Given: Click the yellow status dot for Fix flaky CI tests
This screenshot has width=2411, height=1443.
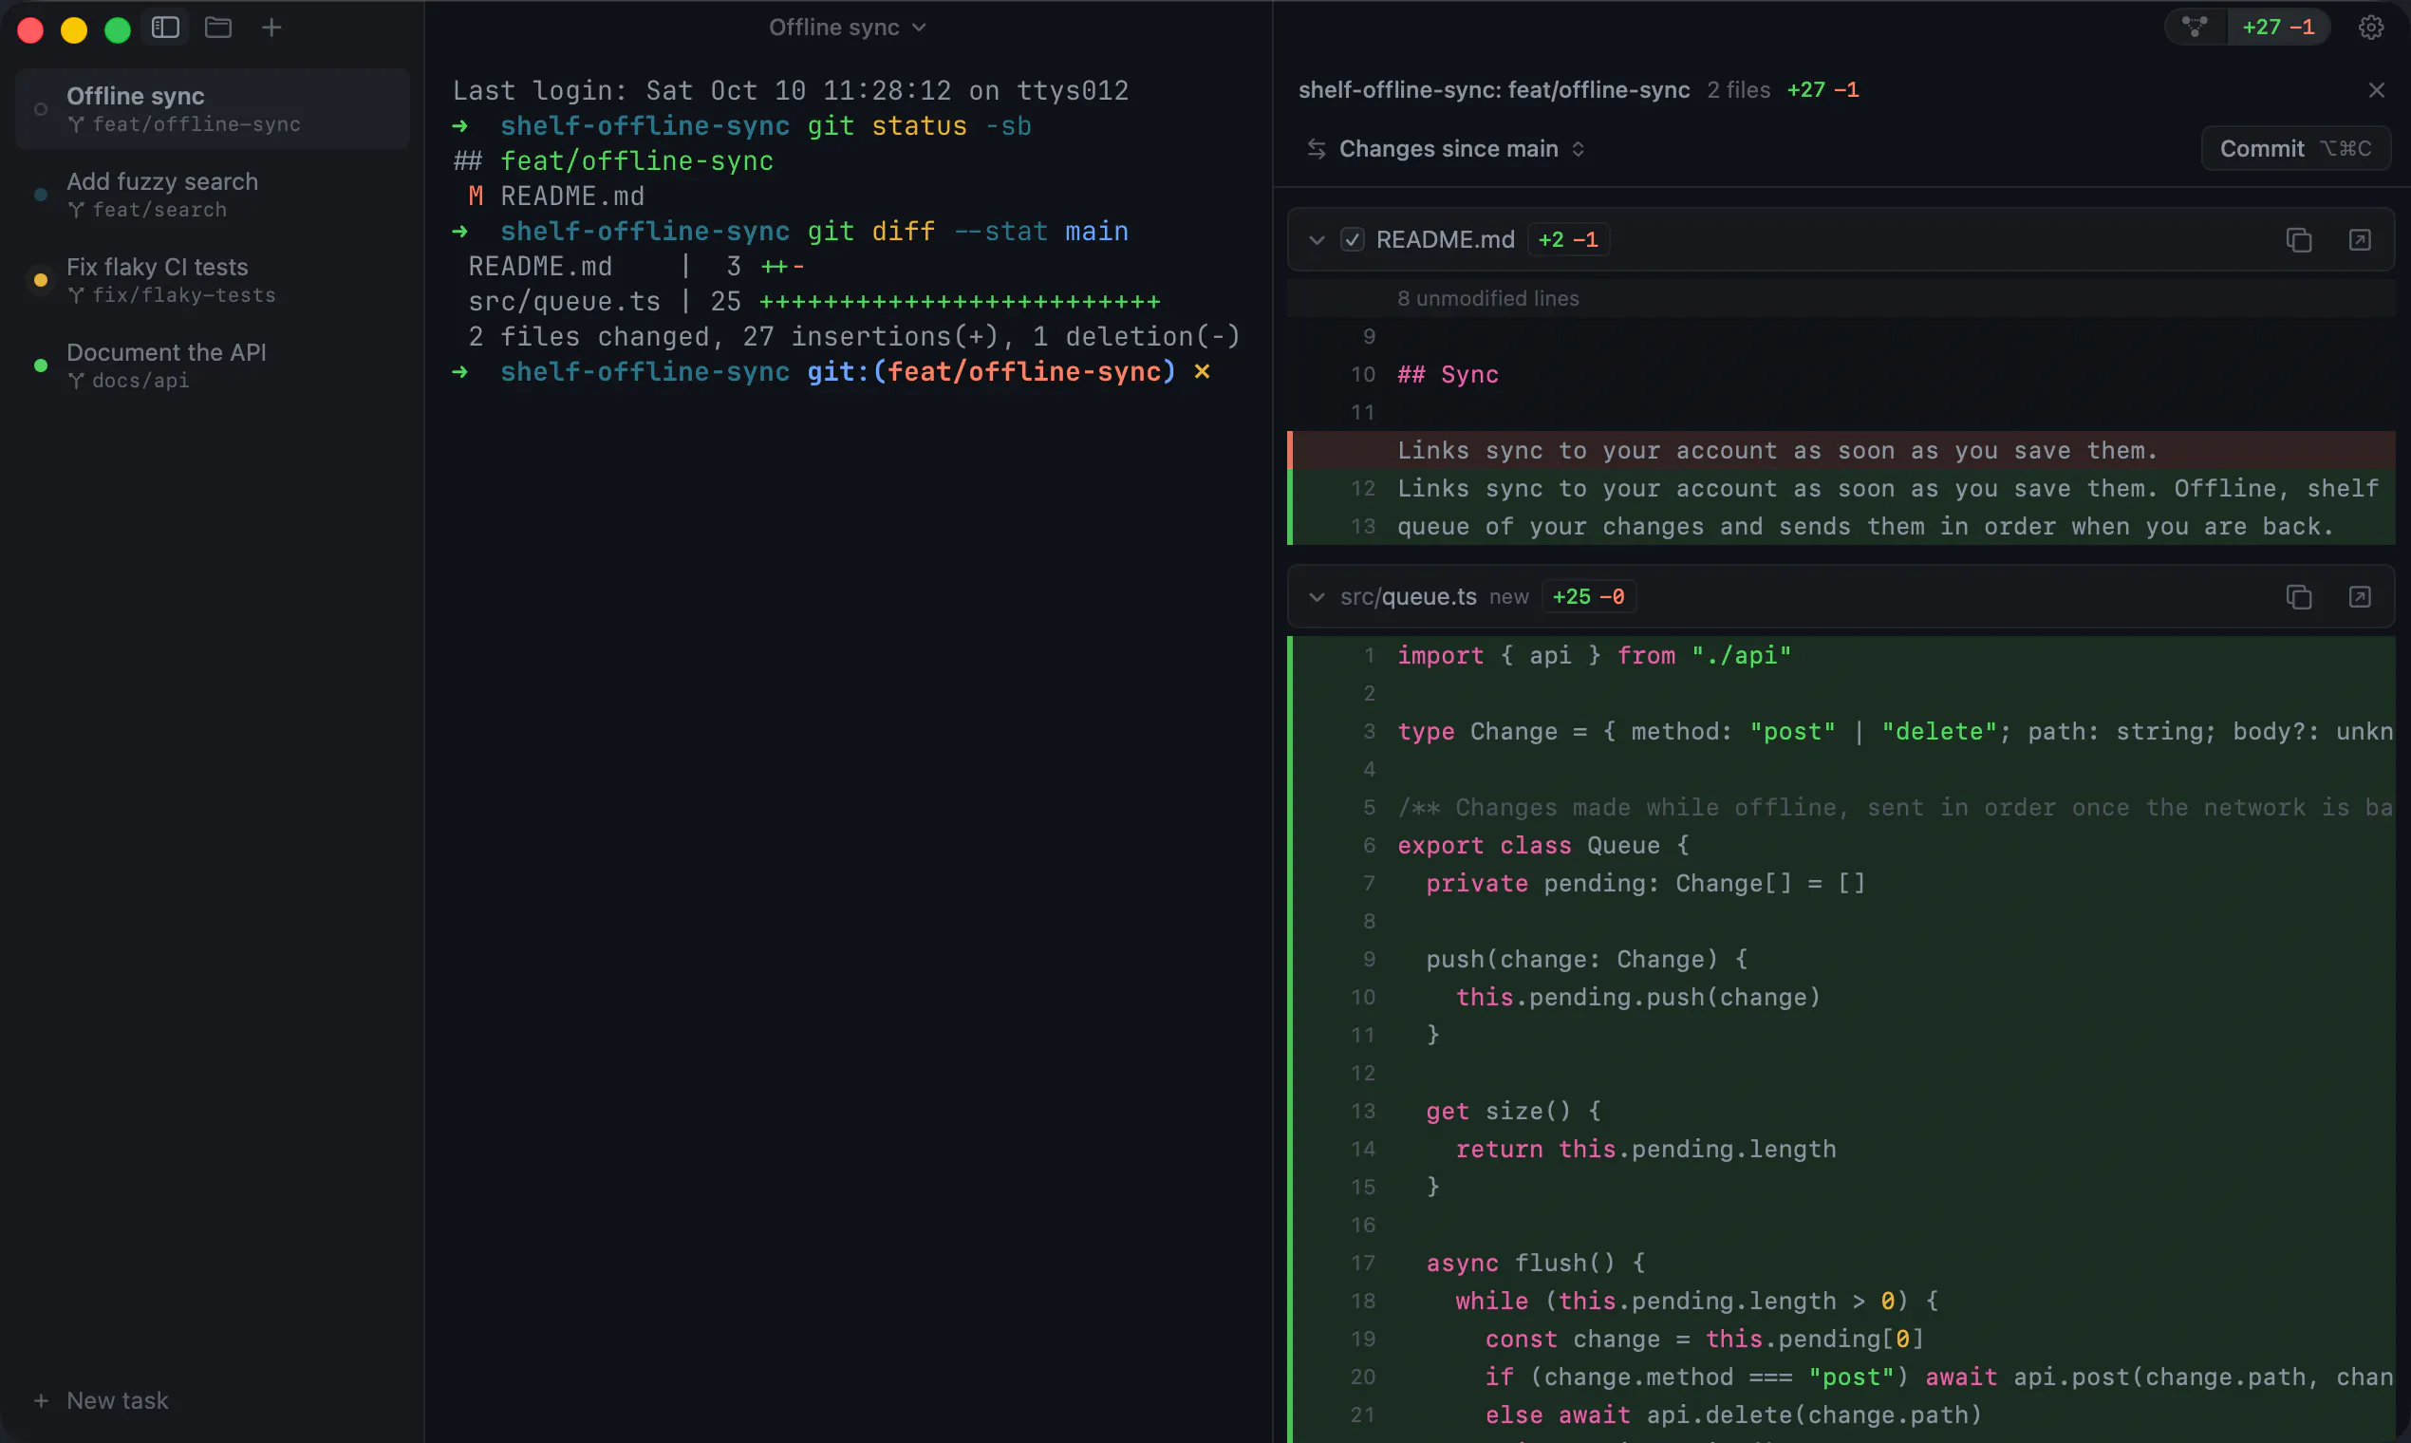Looking at the screenshot, I should 40,280.
